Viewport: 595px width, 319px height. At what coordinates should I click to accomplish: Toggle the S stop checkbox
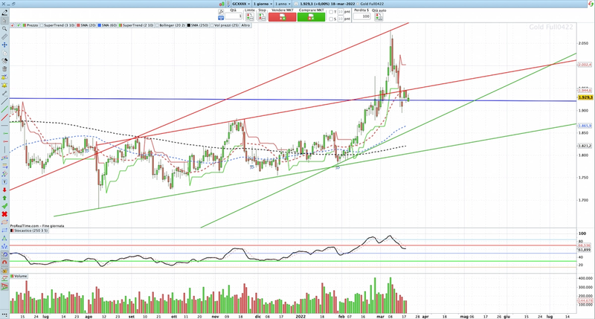click(331, 19)
